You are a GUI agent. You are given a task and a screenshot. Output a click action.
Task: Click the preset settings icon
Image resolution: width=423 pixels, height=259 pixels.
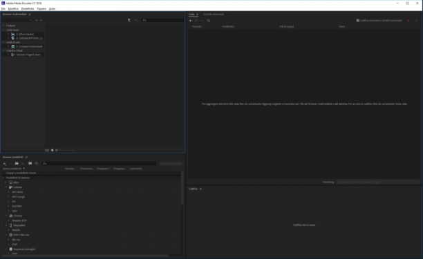pos(23,164)
